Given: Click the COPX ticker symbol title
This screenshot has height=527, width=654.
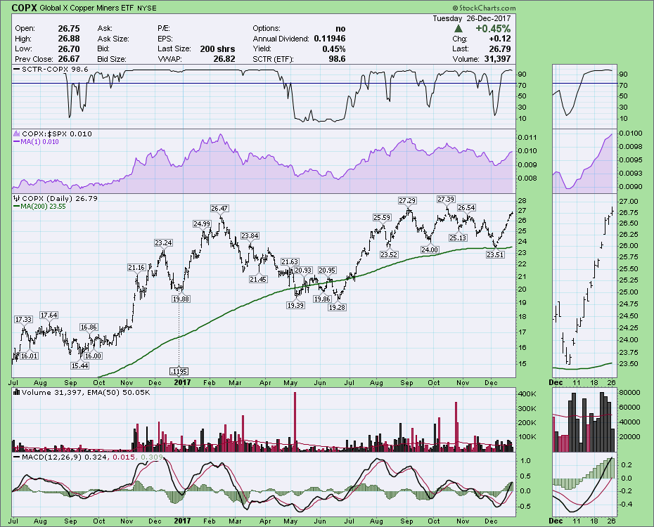Looking at the screenshot, I should 25,8.
